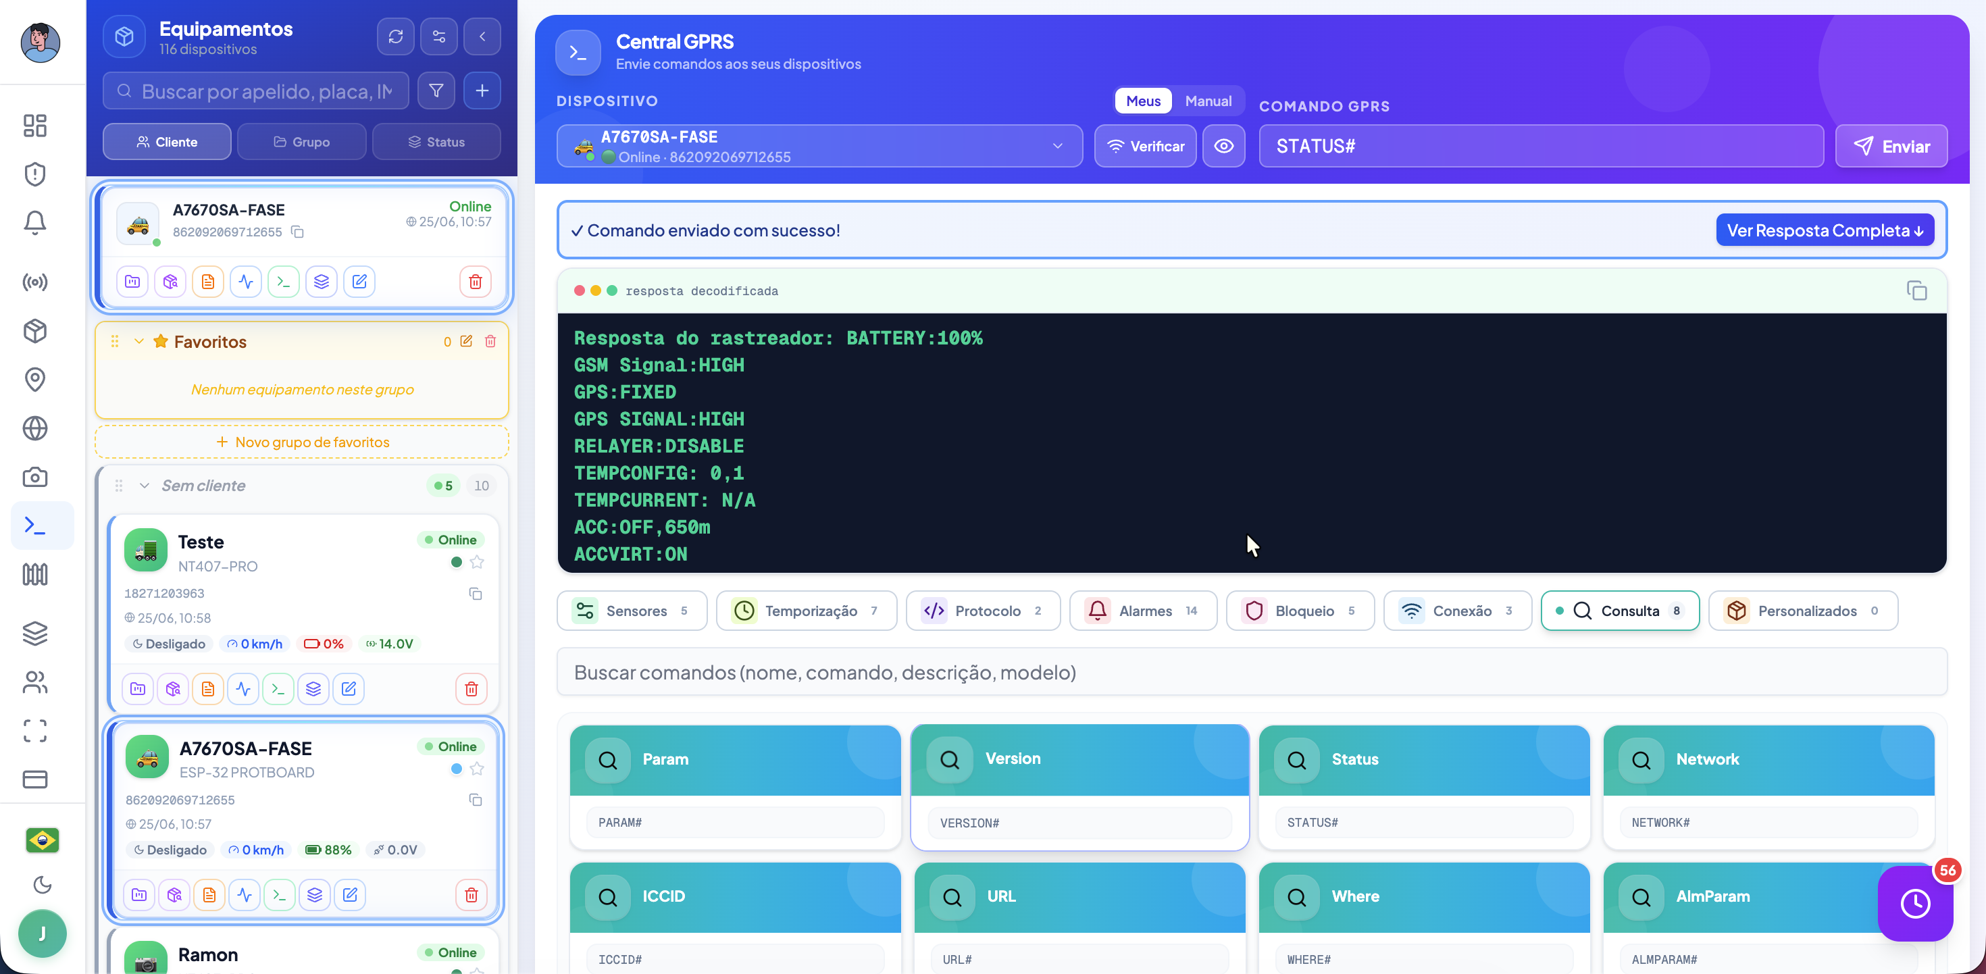Open the A7670SA-FASE device dropdown
The height and width of the screenshot is (974, 1986).
click(x=819, y=146)
